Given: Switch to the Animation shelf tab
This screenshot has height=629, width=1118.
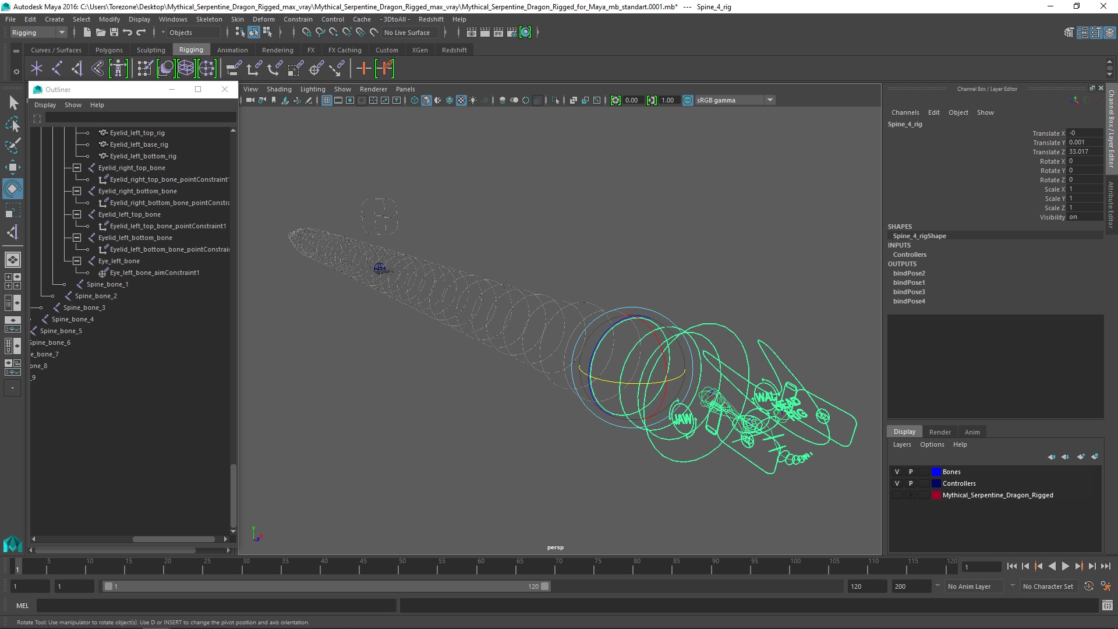Looking at the screenshot, I should 232,50.
